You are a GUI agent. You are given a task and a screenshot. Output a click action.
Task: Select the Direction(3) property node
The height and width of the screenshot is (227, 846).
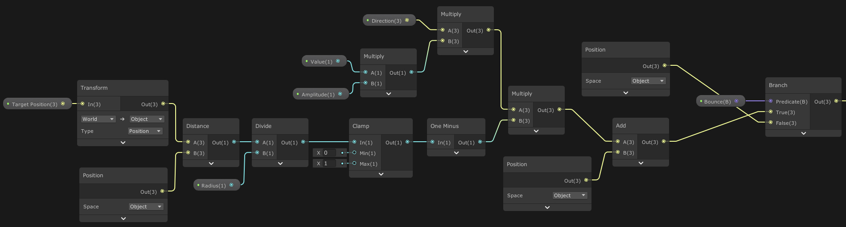pyautogui.click(x=389, y=20)
